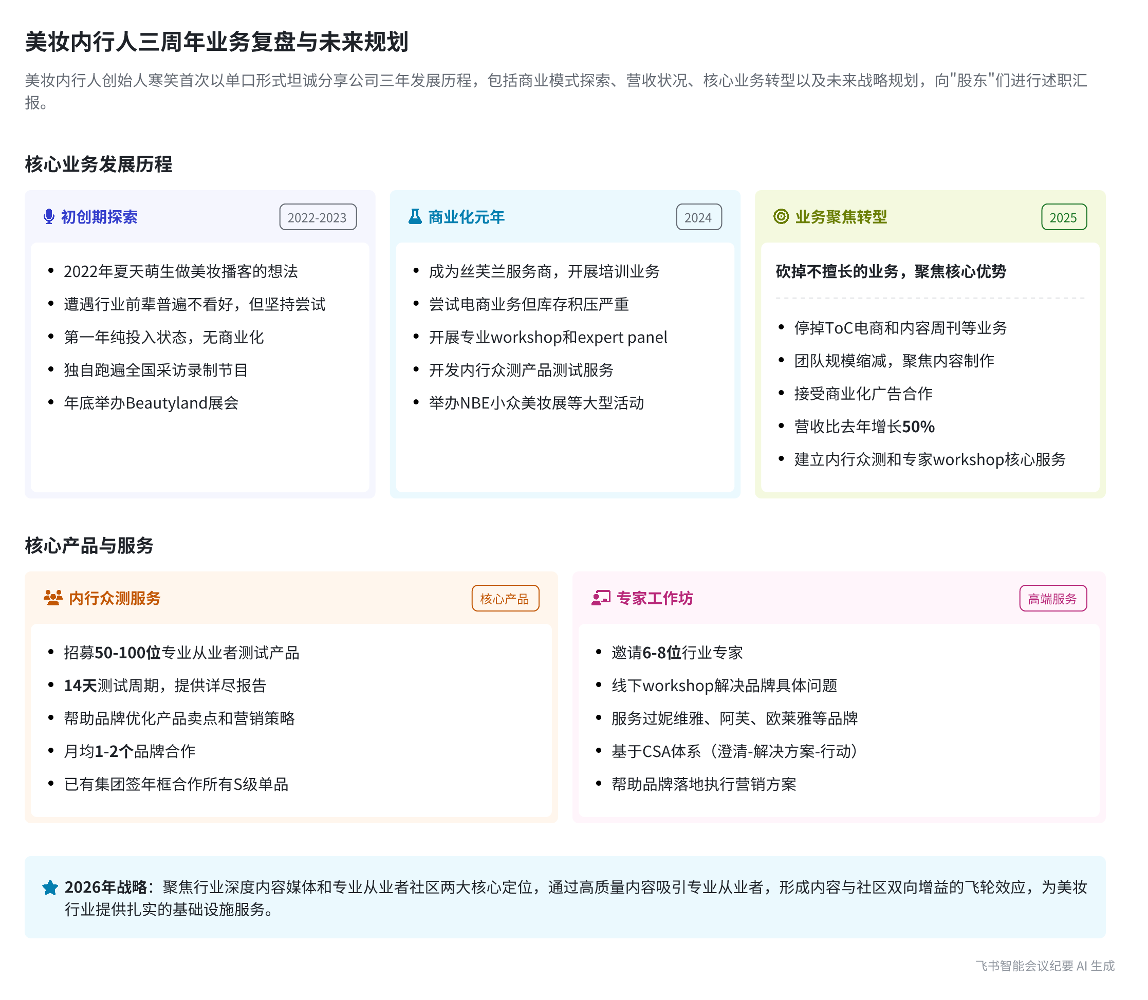The width and height of the screenshot is (1148, 1000).
Task: Click the group icon beside 内行众测服务
Action: pos(53,598)
